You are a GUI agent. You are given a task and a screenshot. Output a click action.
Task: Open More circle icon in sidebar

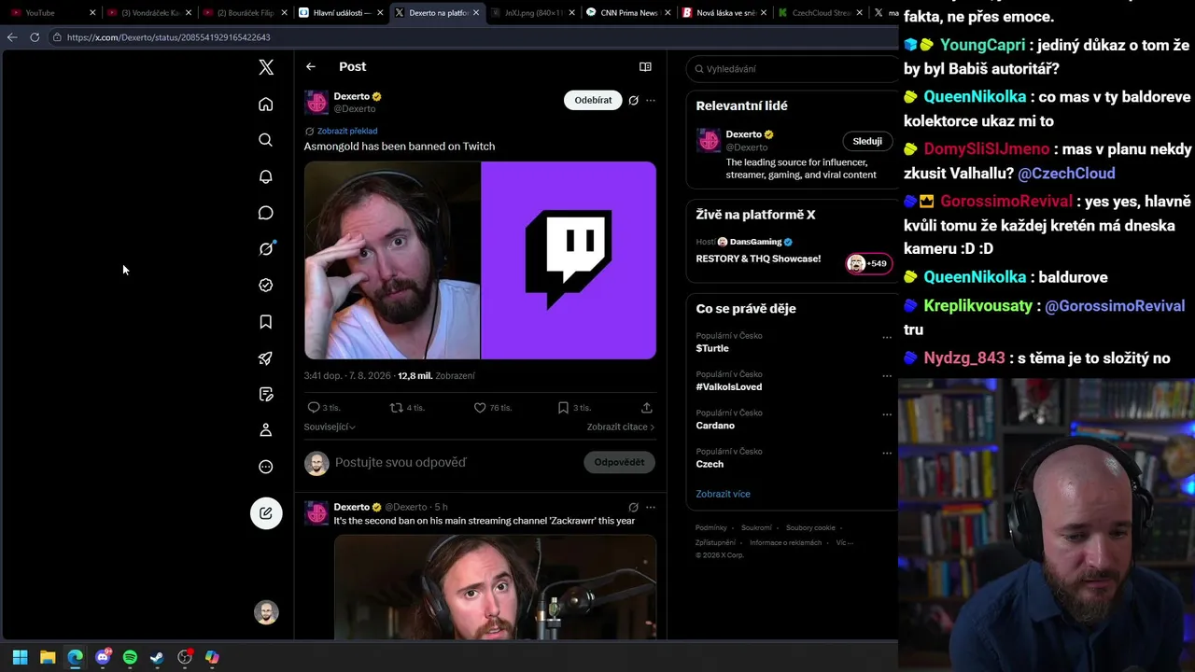click(266, 467)
